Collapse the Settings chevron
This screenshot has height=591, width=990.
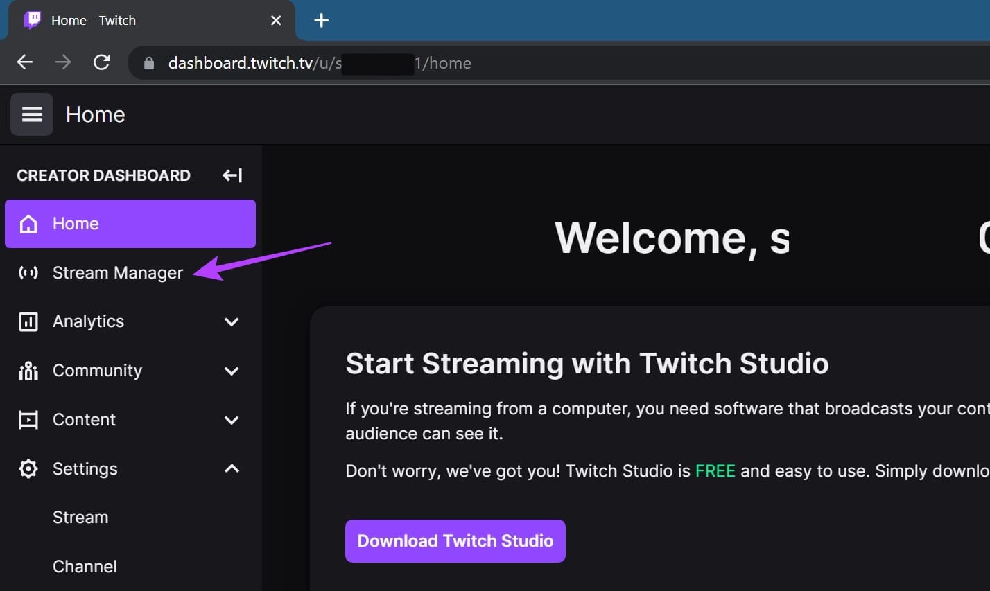(232, 468)
